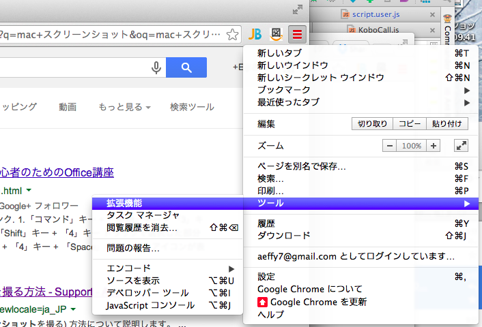This screenshot has height=327, width=482.
Task: Open 設定 from Chrome menu
Action: (361, 277)
